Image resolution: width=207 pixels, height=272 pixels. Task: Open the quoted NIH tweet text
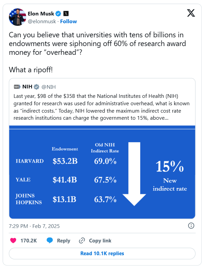(102, 107)
